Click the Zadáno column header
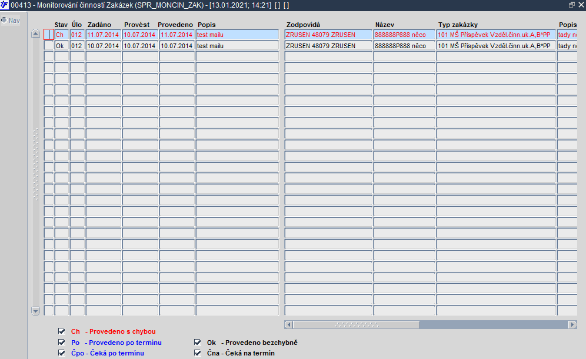Screen dimensions: 586x359 [99, 25]
